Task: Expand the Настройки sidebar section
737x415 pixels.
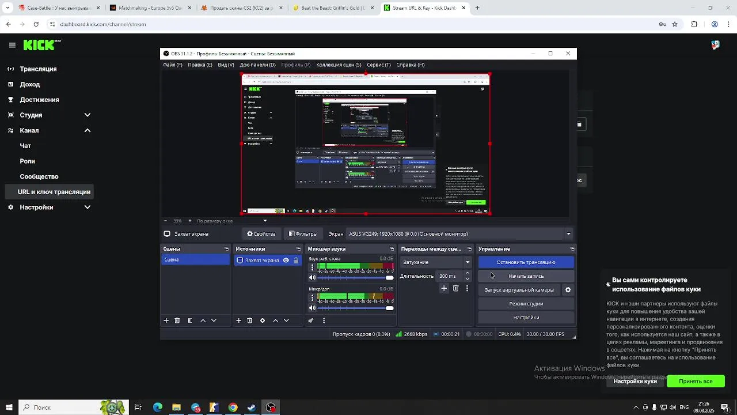Action: coord(88,207)
